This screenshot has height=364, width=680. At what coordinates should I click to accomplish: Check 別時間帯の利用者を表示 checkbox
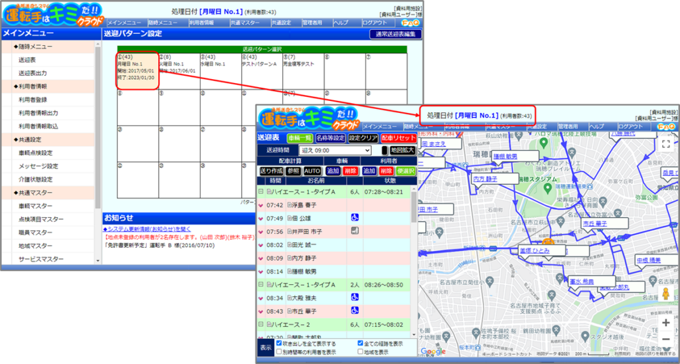point(279,352)
